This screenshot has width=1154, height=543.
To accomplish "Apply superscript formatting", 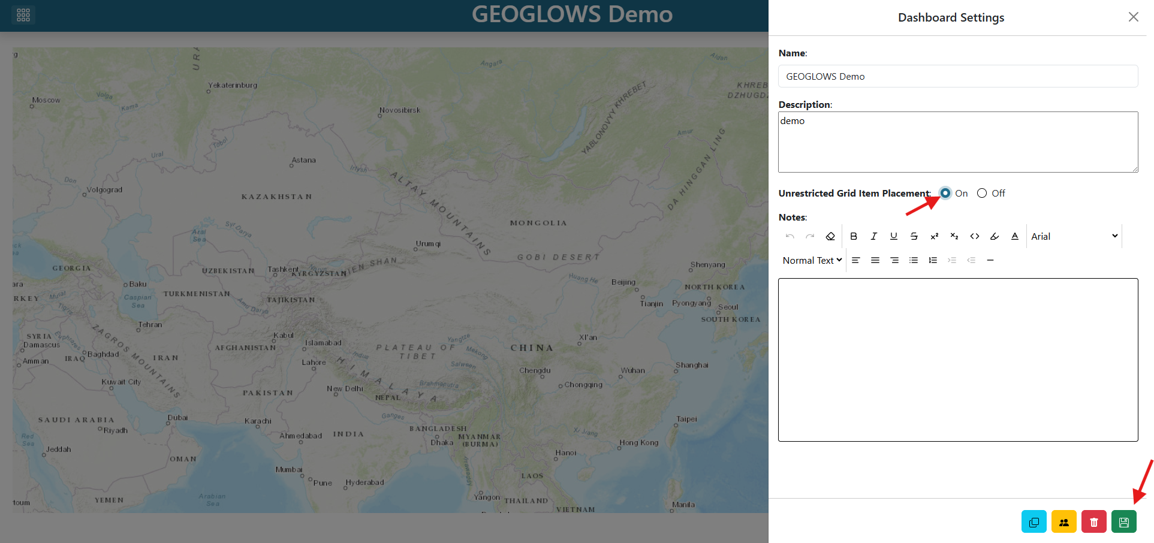I will (x=934, y=236).
